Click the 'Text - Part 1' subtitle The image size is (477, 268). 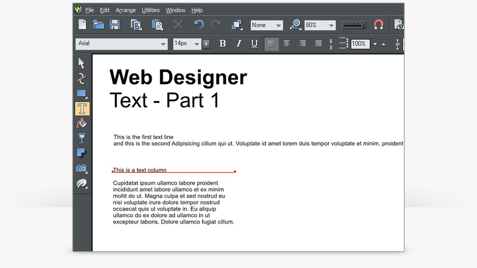coord(164,100)
